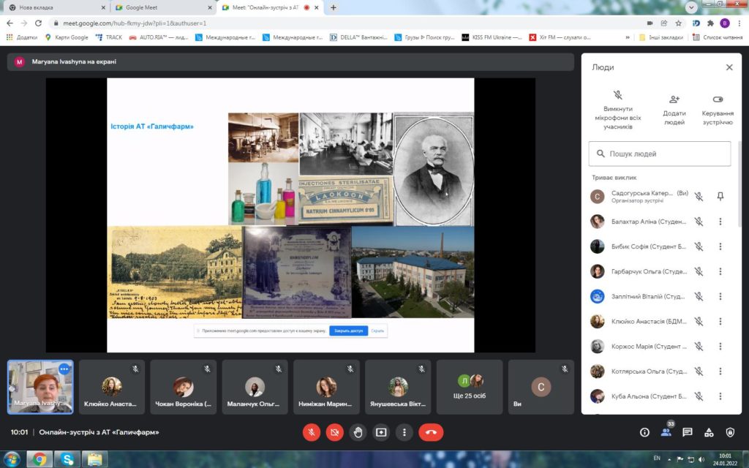This screenshot has height=468, width=749.
Task: Open Chrome profile avatar B
Action: 725,23
